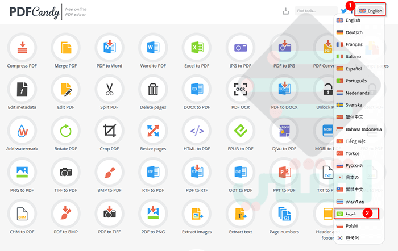
Task: Choose the Page numbers tool
Action: click(x=284, y=214)
